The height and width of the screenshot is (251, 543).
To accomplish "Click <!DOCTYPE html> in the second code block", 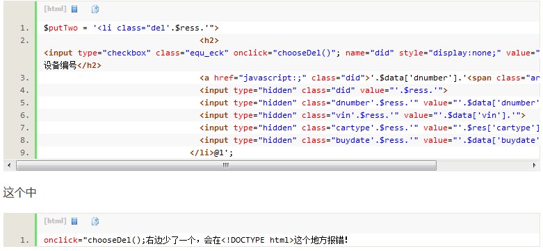I will (257, 240).
